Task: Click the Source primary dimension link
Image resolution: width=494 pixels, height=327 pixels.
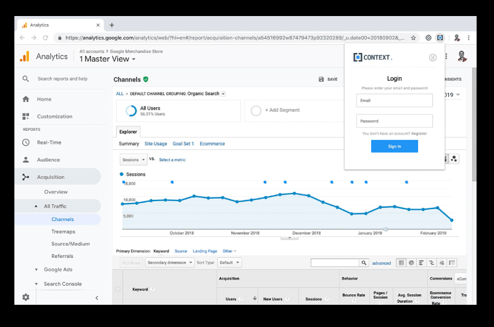Action: pyautogui.click(x=181, y=251)
